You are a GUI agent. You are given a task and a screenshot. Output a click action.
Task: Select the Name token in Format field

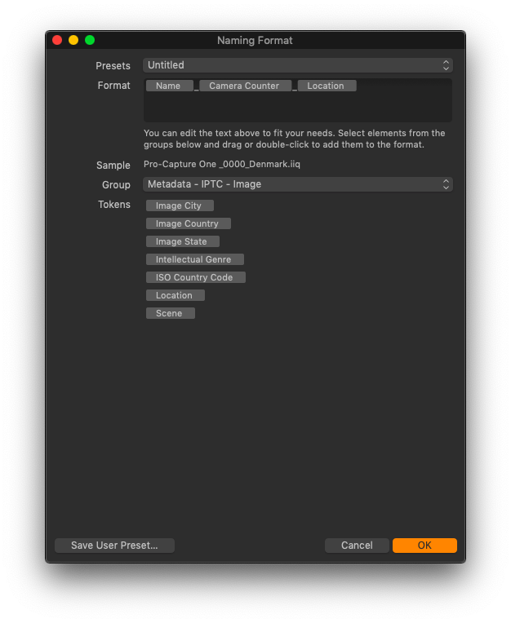(170, 86)
